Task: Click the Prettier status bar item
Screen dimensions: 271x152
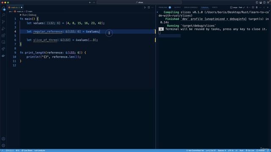Action: click(x=260, y=150)
